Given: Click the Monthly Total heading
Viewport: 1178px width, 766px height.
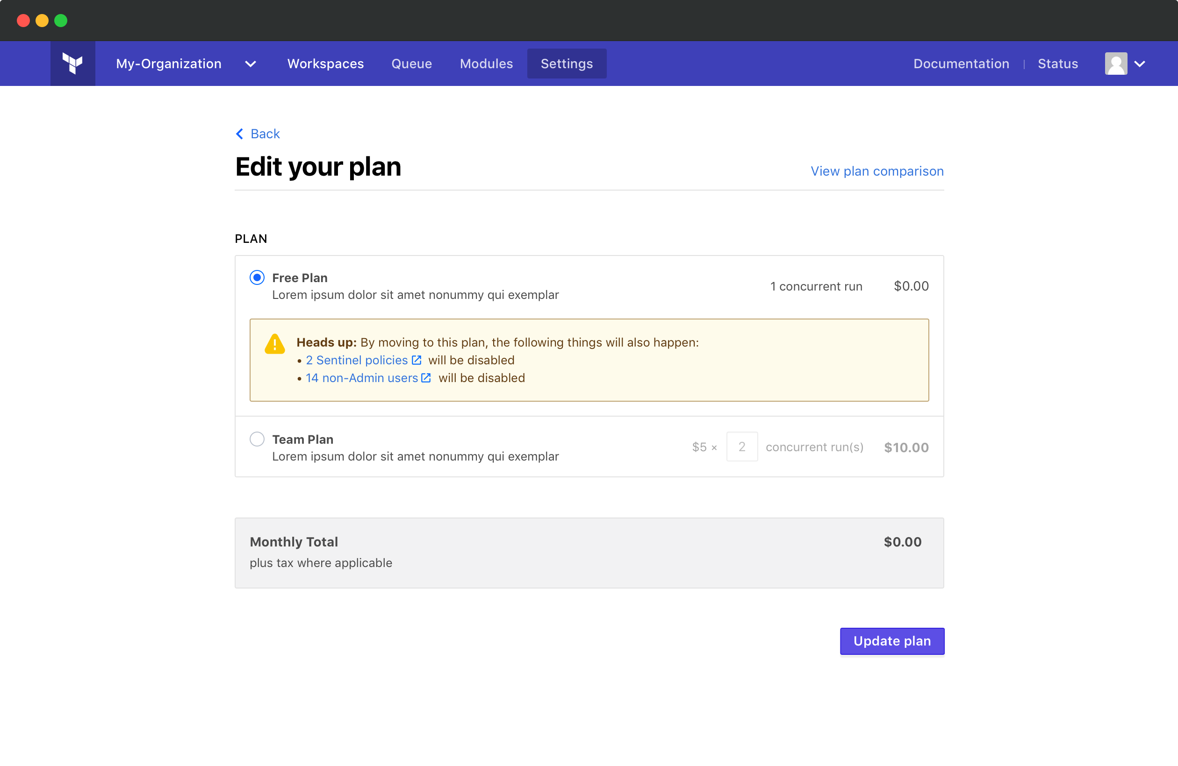Looking at the screenshot, I should point(294,542).
